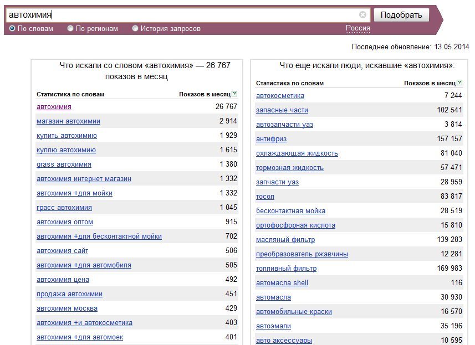
Task: Open the 'ортофосфорная кислота' link
Action: (x=295, y=225)
